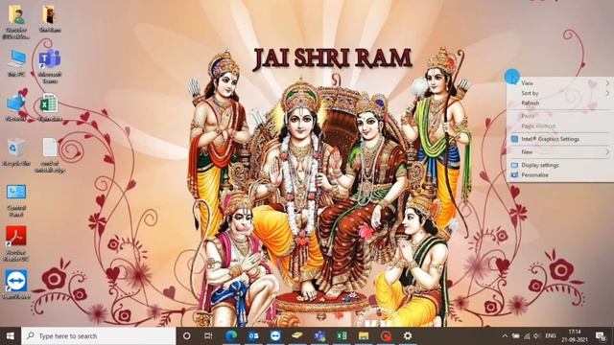Click the volume speaker icon in tray
The width and height of the screenshot is (614, 345).
[x=537, y=336]
